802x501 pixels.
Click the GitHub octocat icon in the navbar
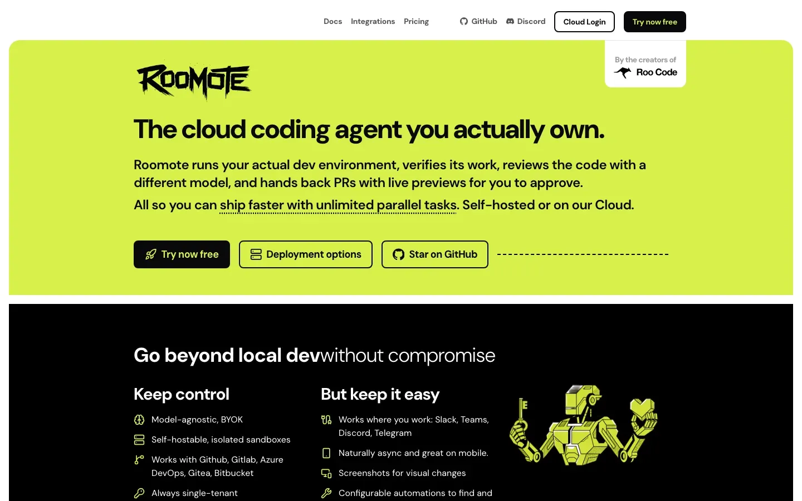point(464,22)
